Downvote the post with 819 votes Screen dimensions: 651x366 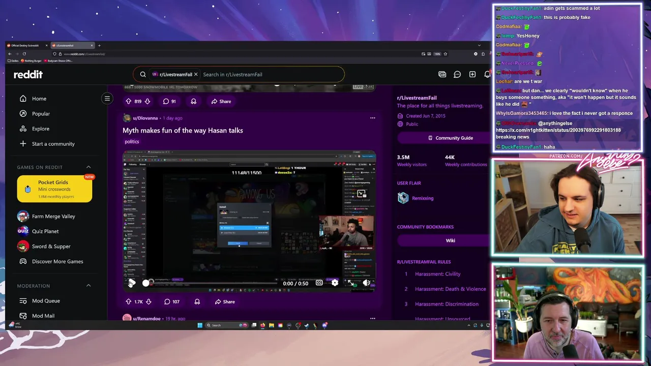coord(147,101)
